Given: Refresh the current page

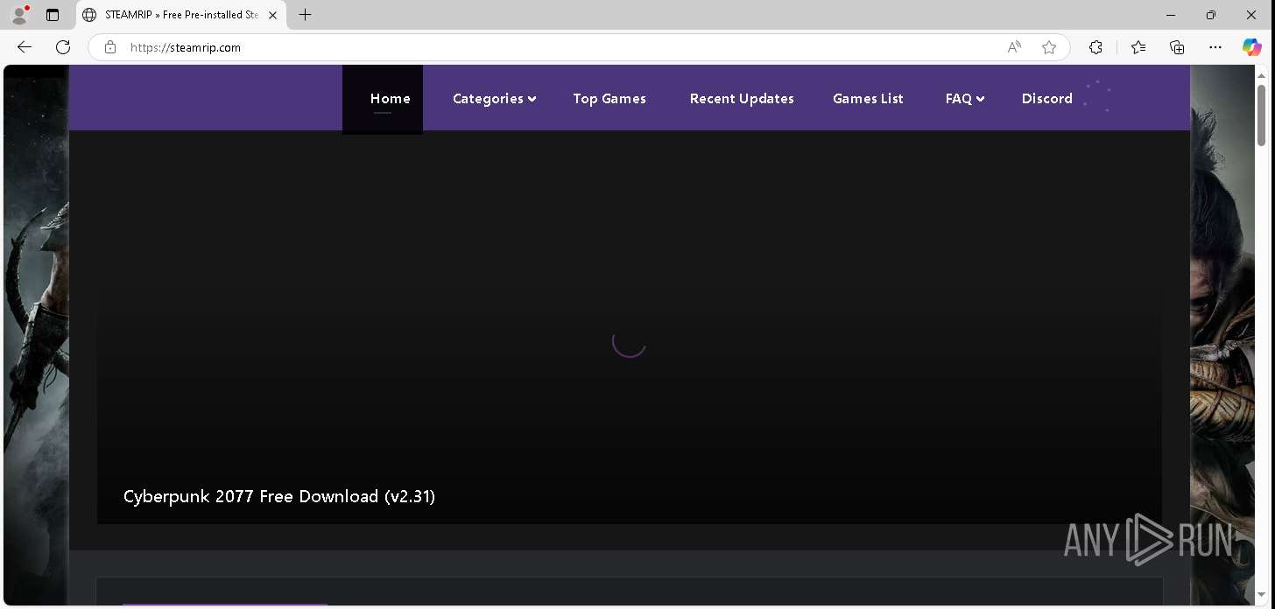Looking at the screenshot, I should pos(63,47).
